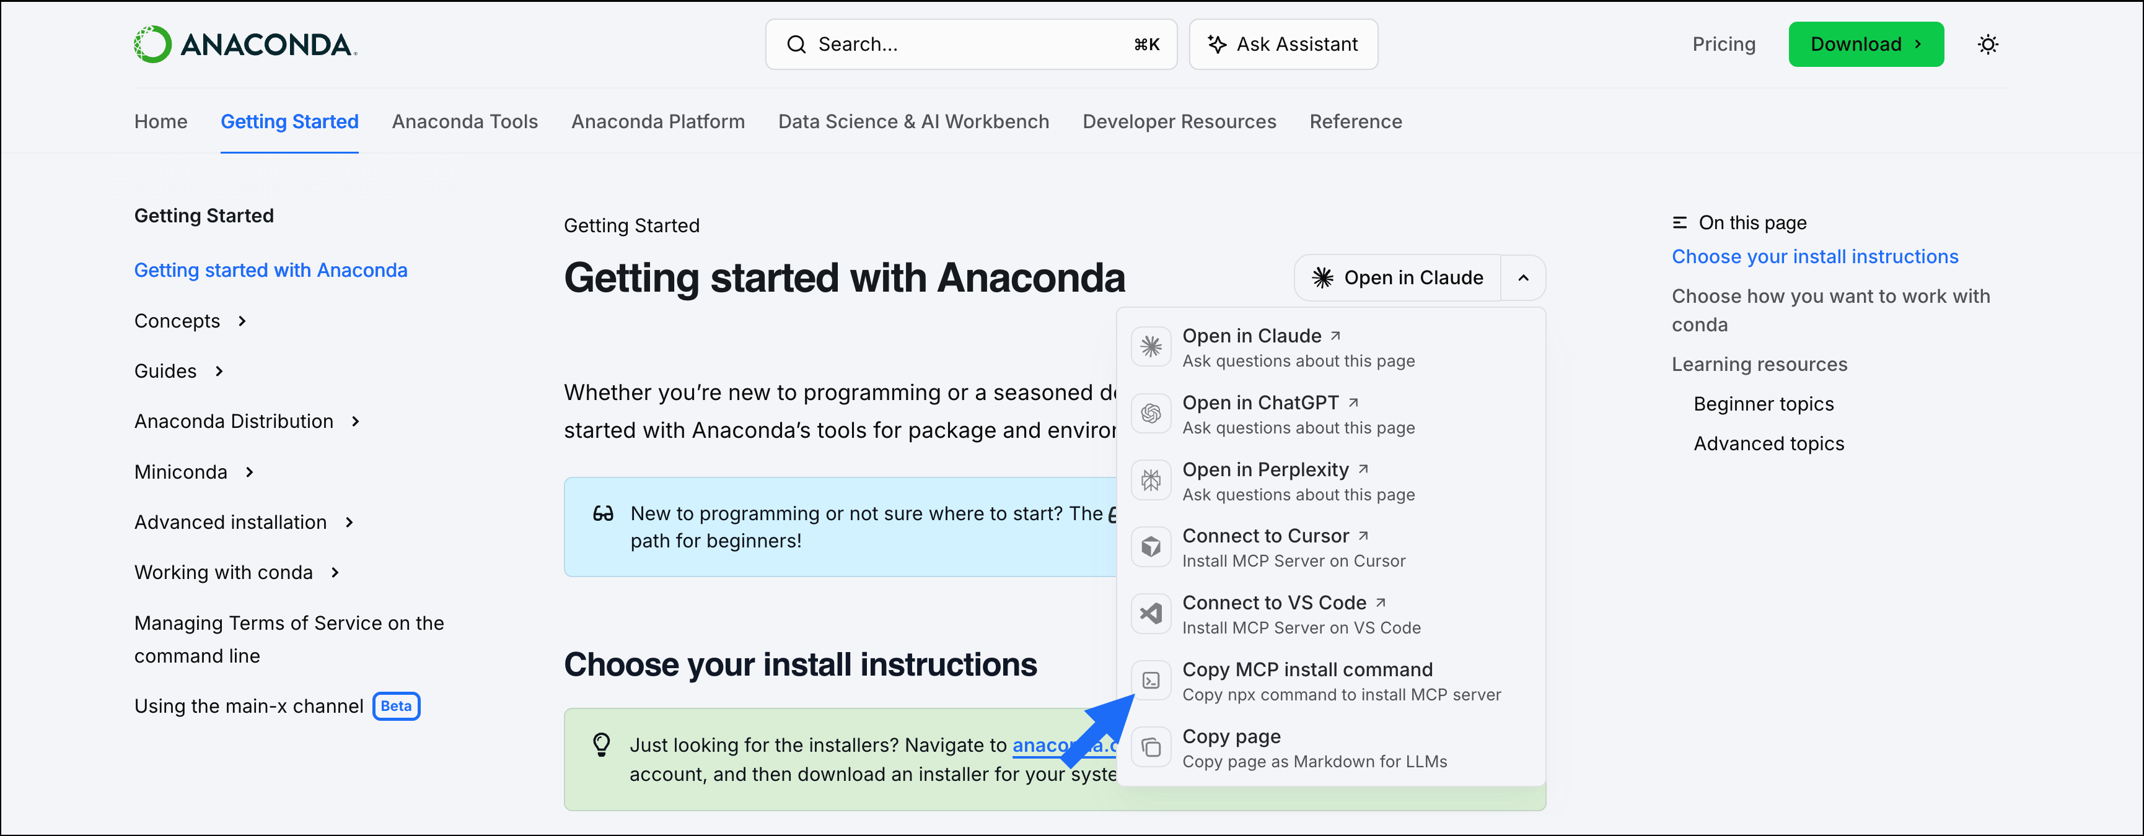Open Managing Terms of Service sidebar link
This screenshot has width=2144, height=836.
289,639
